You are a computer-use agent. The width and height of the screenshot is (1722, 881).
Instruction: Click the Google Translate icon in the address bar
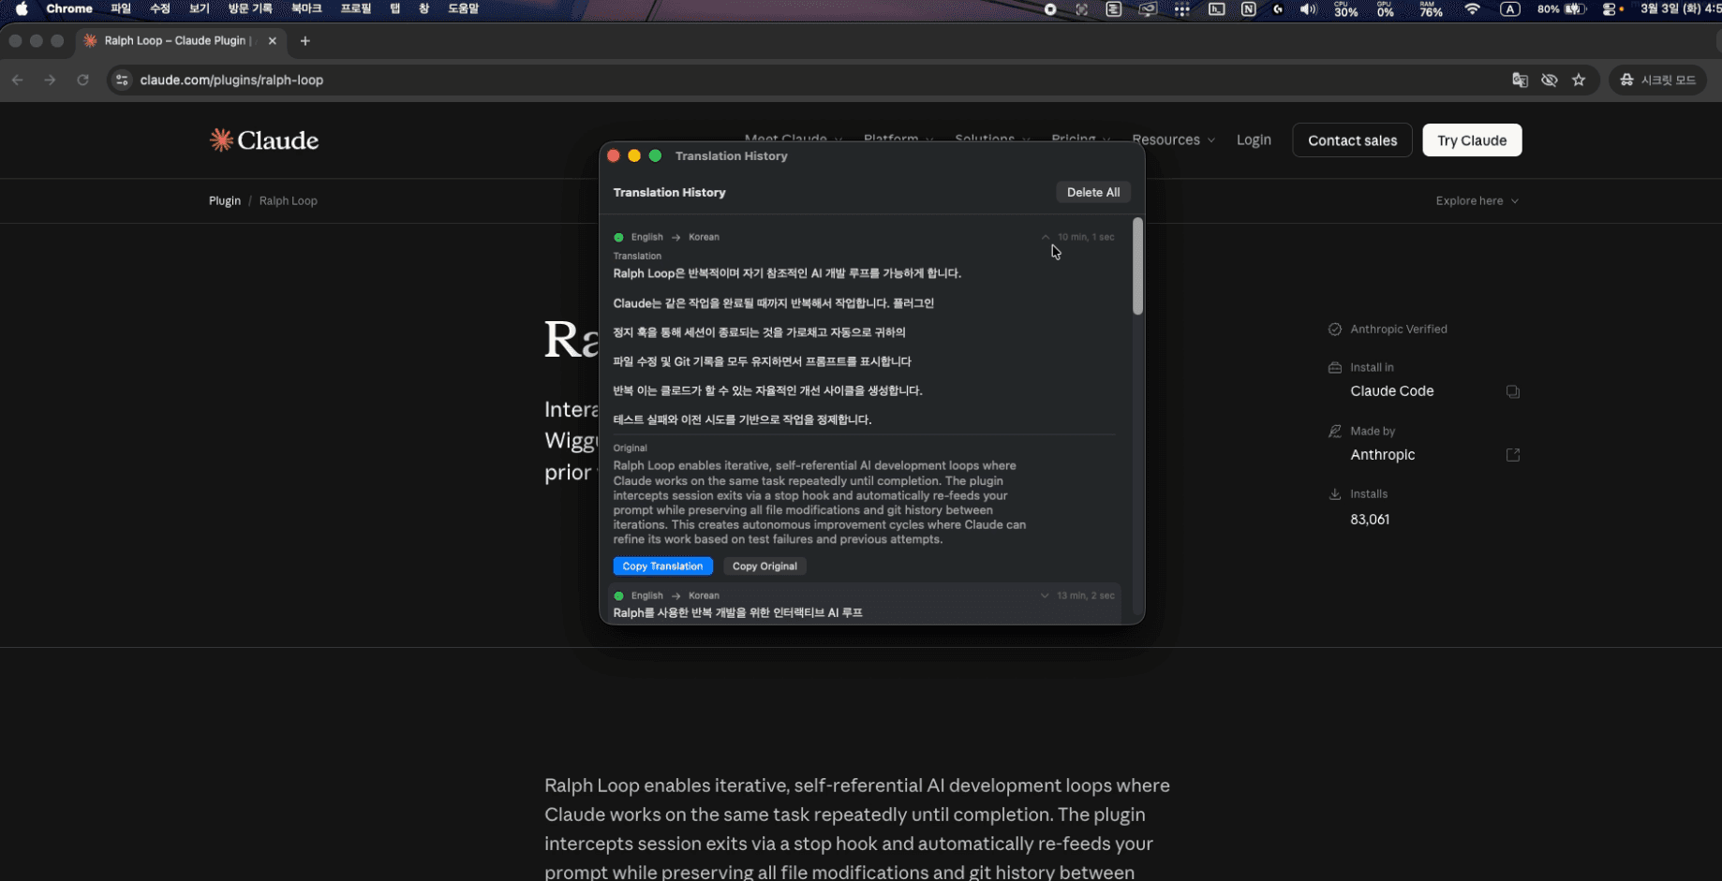[x=1519, y=81]
